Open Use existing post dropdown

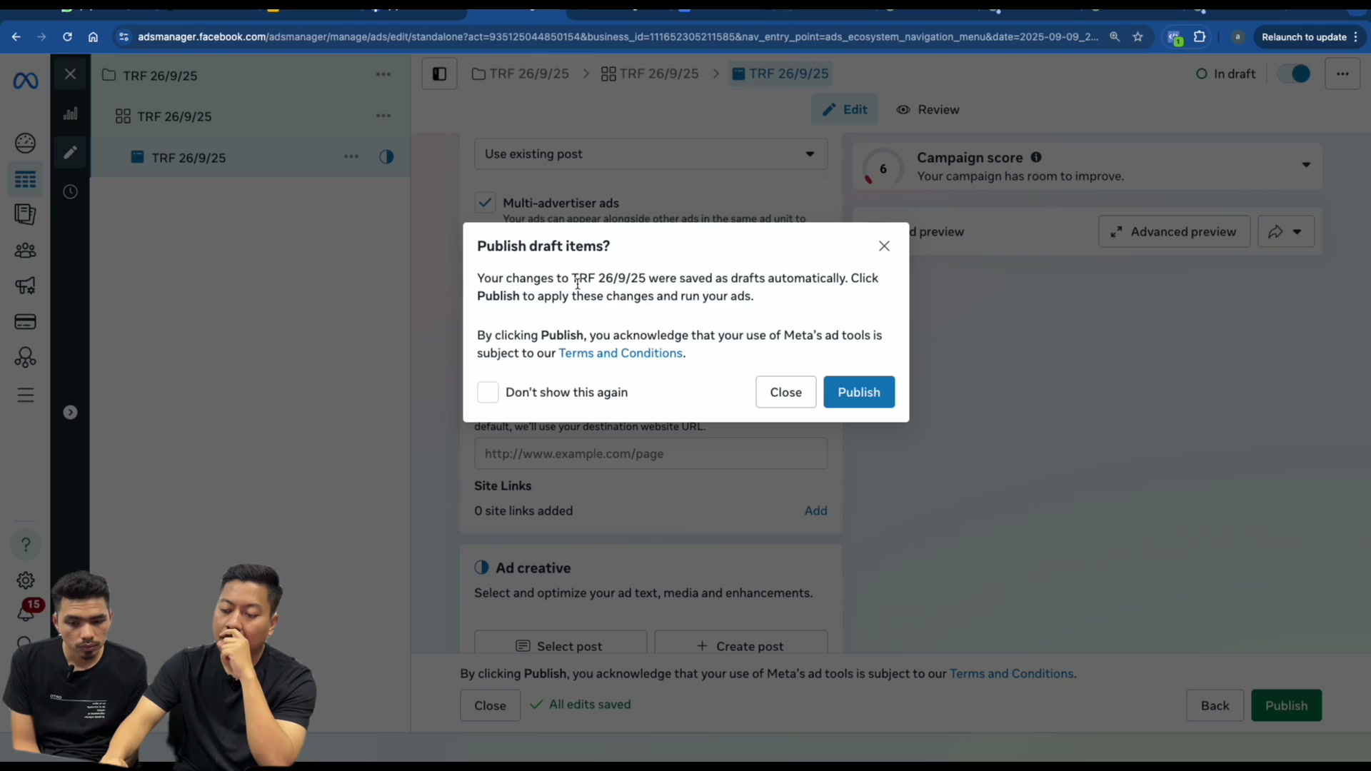[651, 154]
